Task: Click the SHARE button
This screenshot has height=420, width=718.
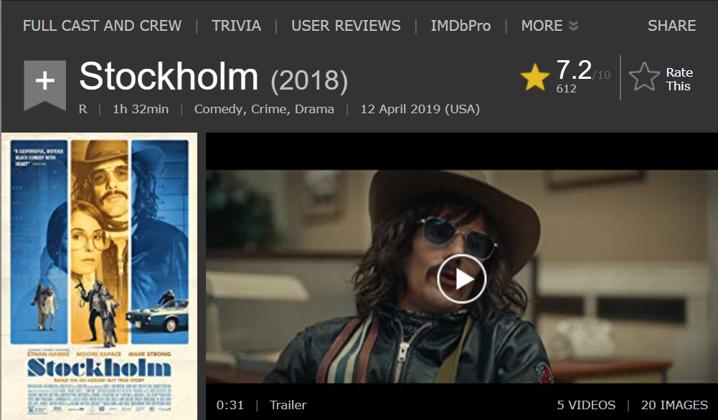Action: click(671, 26)
